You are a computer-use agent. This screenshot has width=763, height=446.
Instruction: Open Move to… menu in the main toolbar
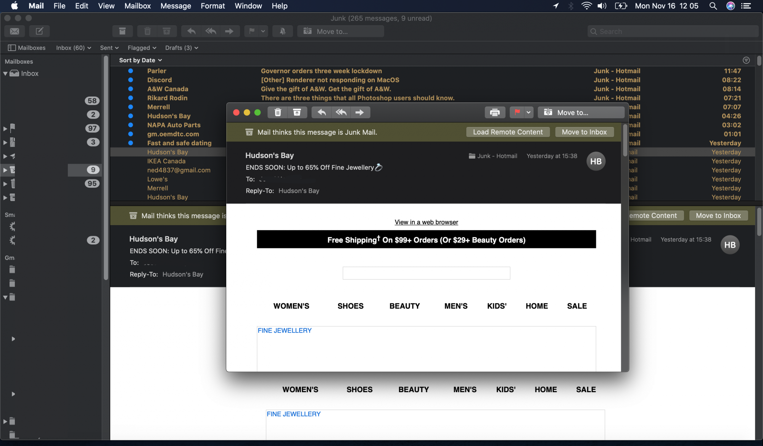click(x=341, y=31)
